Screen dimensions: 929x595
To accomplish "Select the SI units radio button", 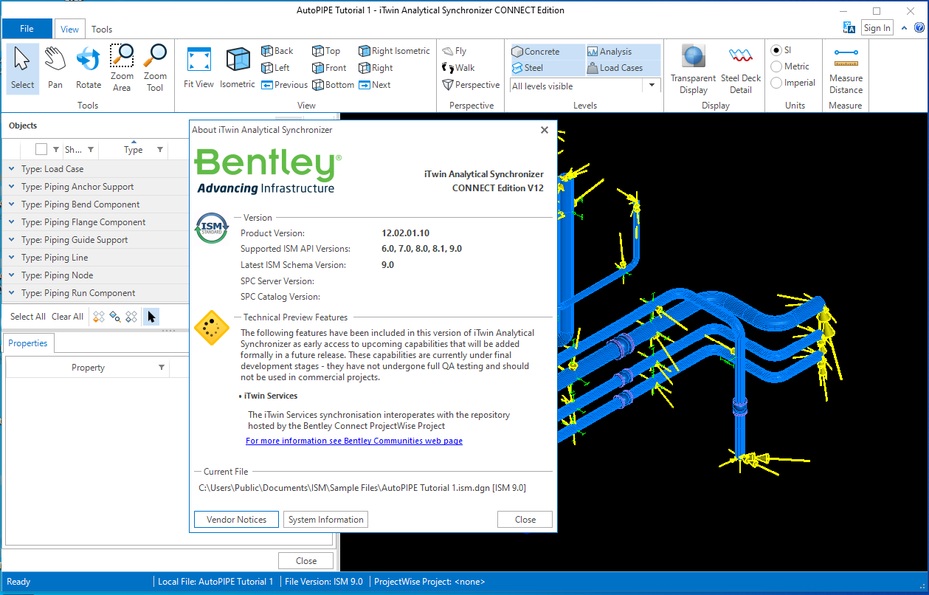I will pyautogui.click(x=776, y=50).
